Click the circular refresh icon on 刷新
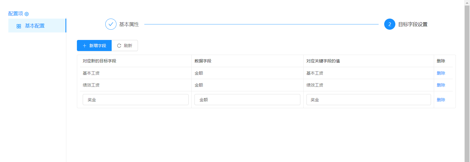Image resolution: width=470 pixels, height=162 pixels. click(119, 46)
